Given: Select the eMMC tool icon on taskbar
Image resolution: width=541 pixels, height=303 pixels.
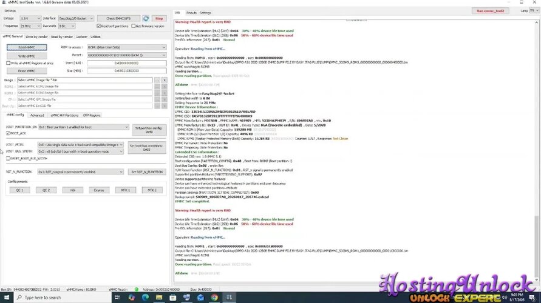Looking at the screenshot, I should 229,298.
